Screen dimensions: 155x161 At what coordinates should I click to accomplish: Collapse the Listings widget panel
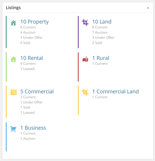point(148,8)
